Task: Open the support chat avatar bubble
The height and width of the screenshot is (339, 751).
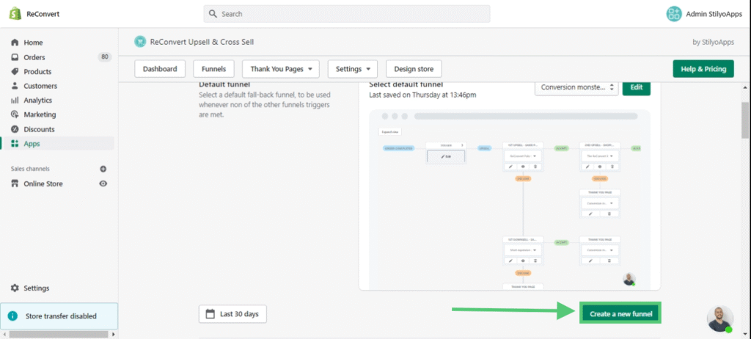Action: pos(720,319)
